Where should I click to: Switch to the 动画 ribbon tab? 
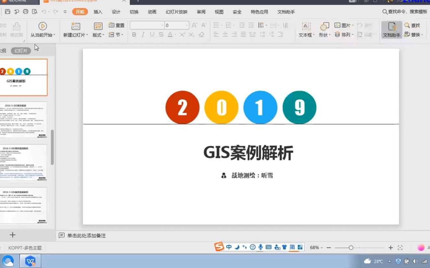click(152, 12)
